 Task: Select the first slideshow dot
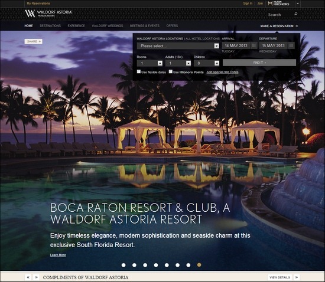[x=123, y=265]
